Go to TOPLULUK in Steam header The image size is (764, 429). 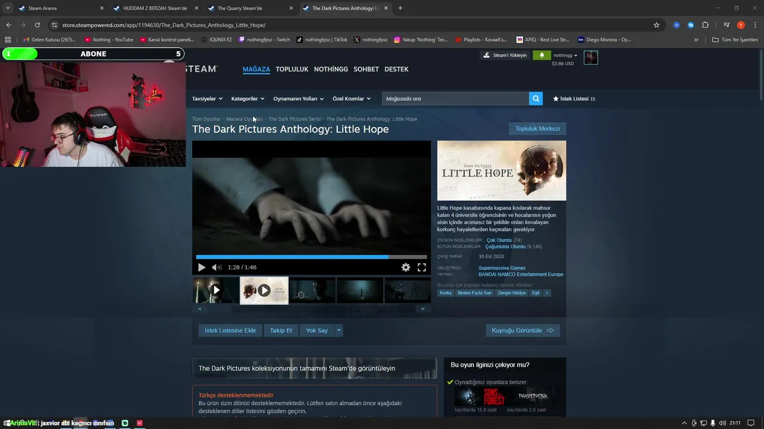(292, 69)
